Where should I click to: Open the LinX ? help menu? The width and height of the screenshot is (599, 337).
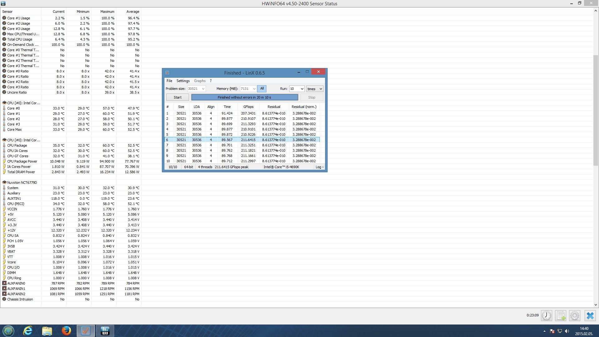(x=211, y=81)
